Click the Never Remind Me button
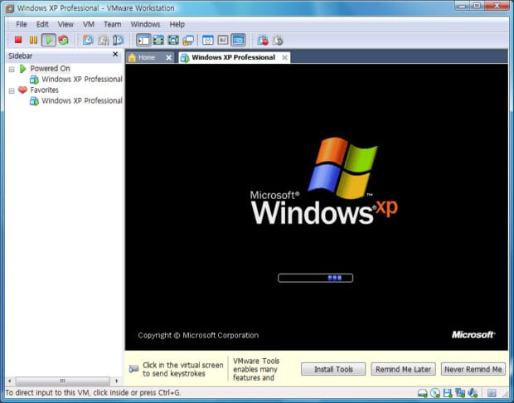This screenshot has width=514, height=403. coord(473,369)
